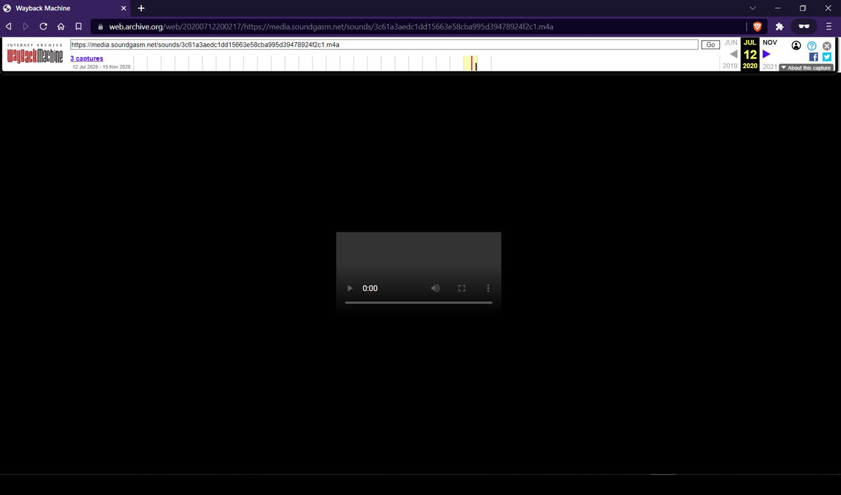This screenshot has height=495, width=841.
Task: Go to the previous capture arrow
Action: click(734, 54)
